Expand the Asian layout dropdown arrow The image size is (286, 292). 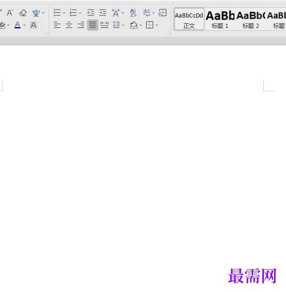pos(122,13)
